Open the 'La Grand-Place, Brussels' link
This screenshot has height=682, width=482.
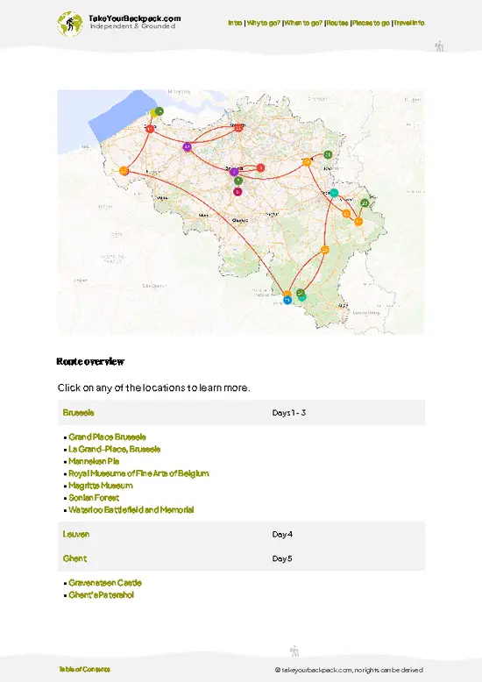pyautogui.click(x=115, y=449)
